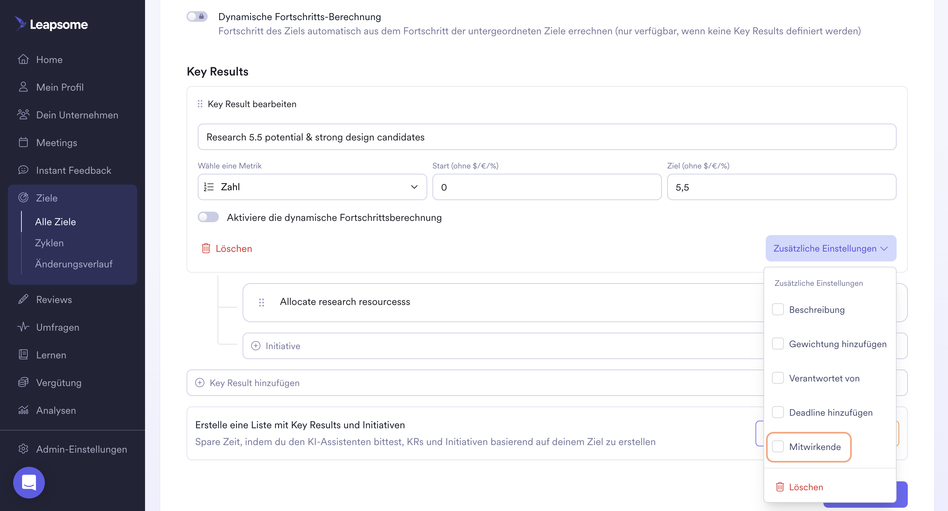Select Alle Ziele submenu item

pos(55,221)
